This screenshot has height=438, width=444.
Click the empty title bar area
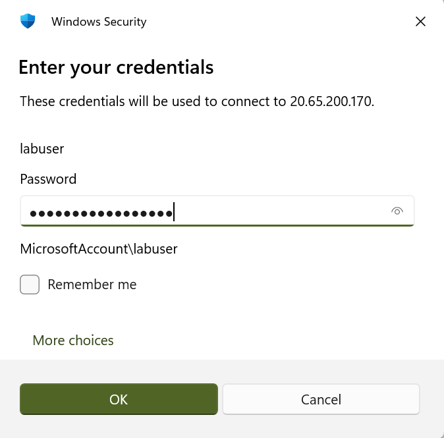point(277,21)
